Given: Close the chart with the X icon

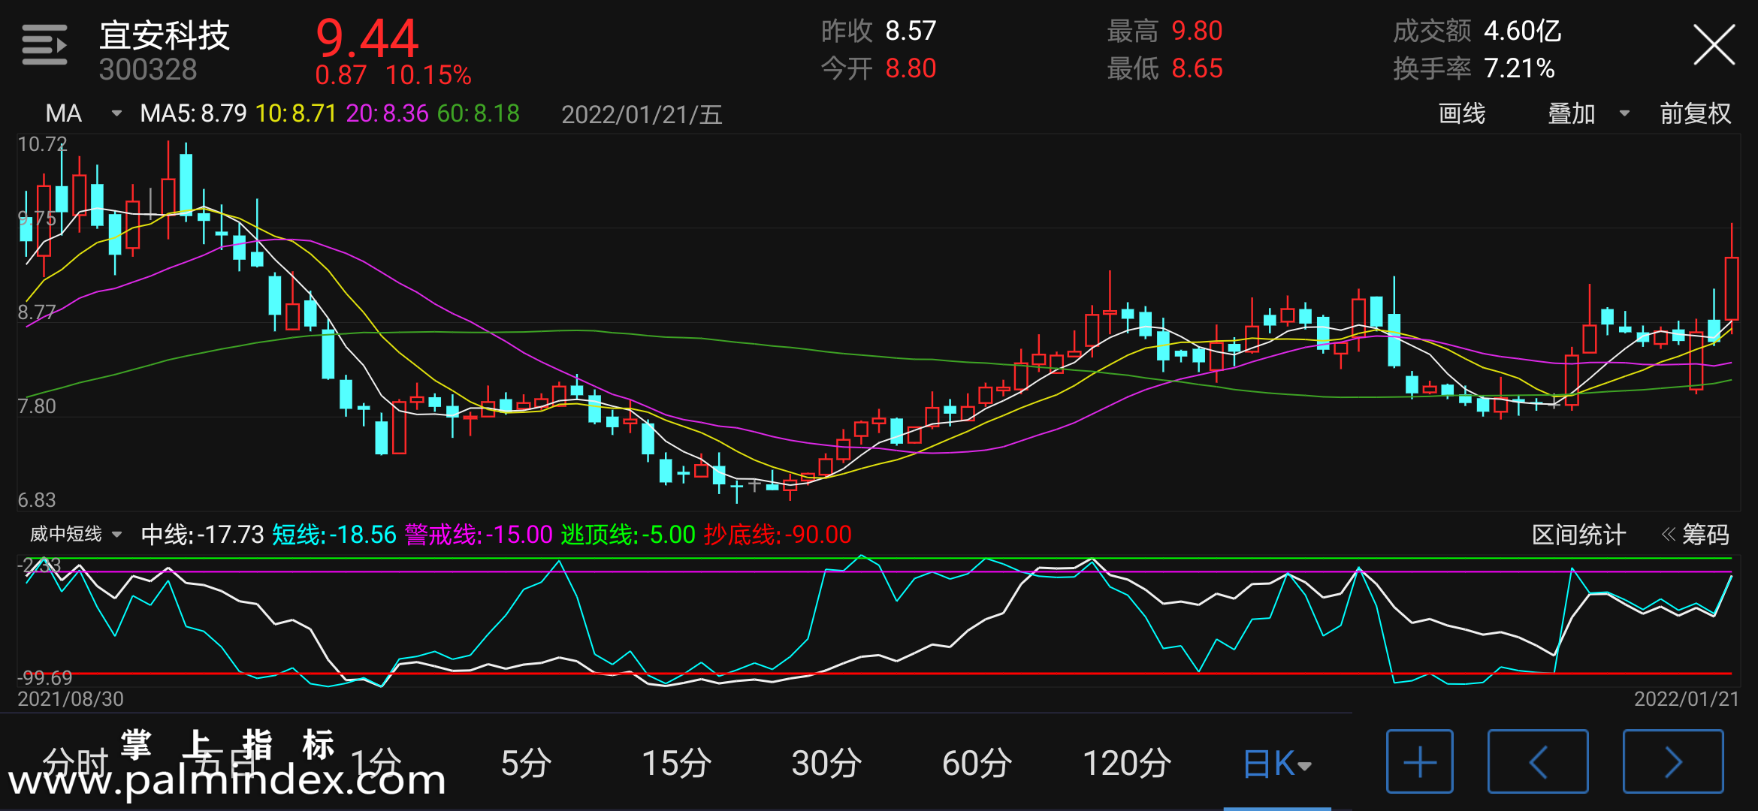Looking at the screenshot, I should point(1714,45).
